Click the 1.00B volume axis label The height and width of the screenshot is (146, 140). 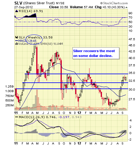click(x=9, y=91)
